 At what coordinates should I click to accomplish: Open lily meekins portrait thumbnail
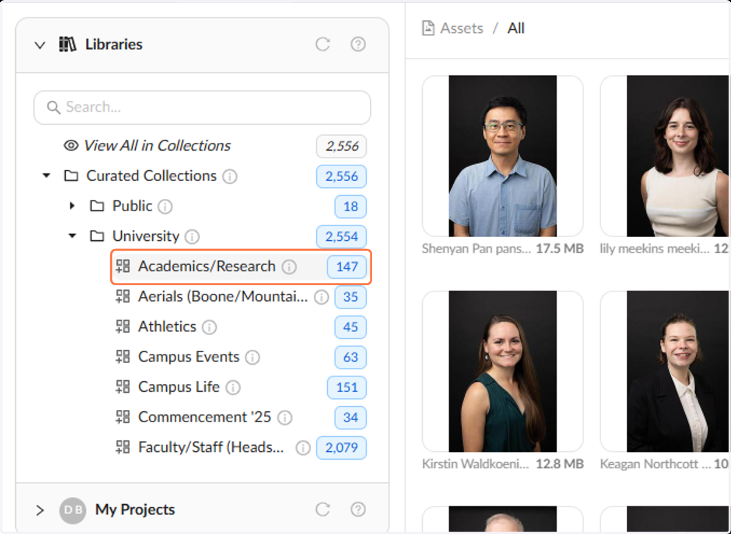click(x=665, y=156)
